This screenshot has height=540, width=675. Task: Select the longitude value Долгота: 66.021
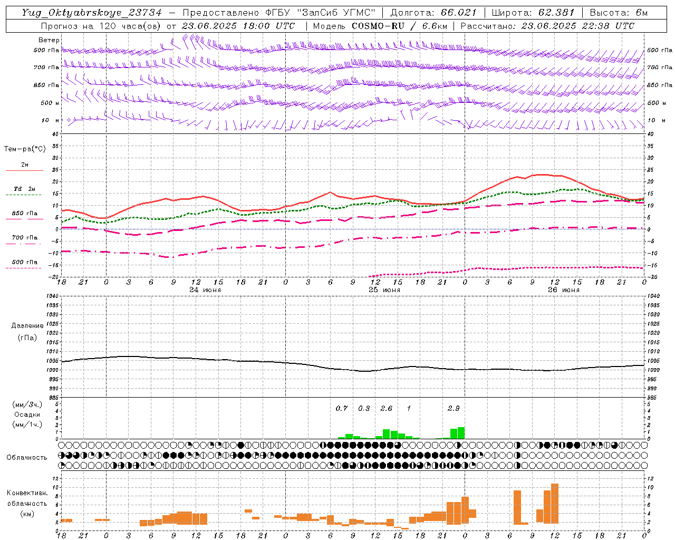[433, 13]
